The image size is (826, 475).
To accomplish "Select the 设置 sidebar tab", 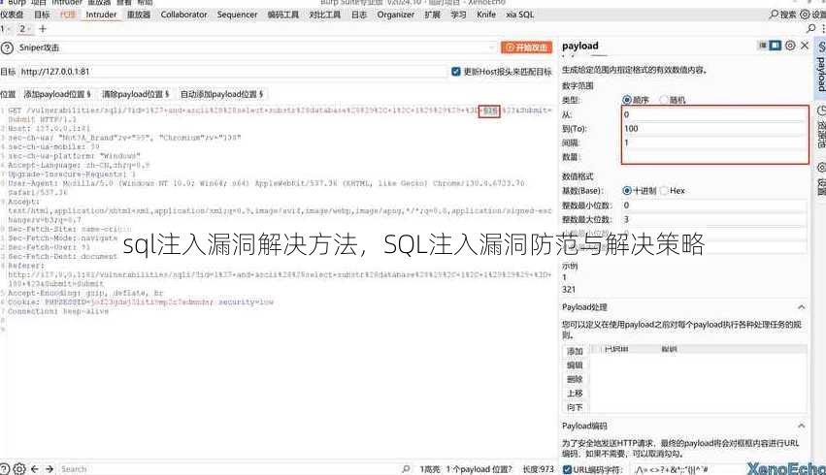I will (821, 178).
